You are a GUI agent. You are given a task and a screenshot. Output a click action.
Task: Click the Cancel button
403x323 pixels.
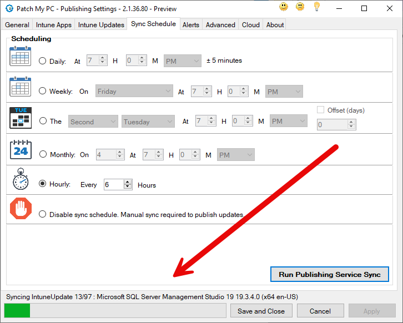click(x=320, y=311)
